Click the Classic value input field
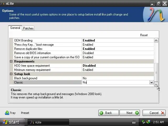 [116, 82]
